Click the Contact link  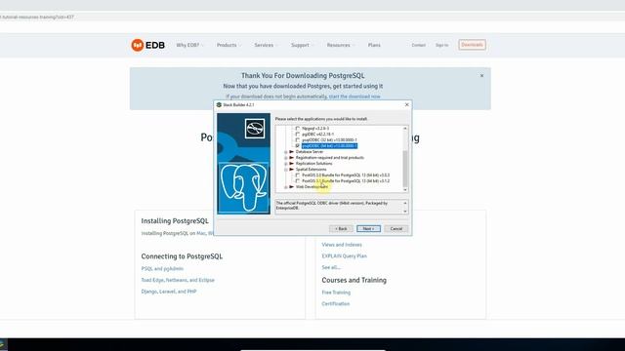pos(419,45)
